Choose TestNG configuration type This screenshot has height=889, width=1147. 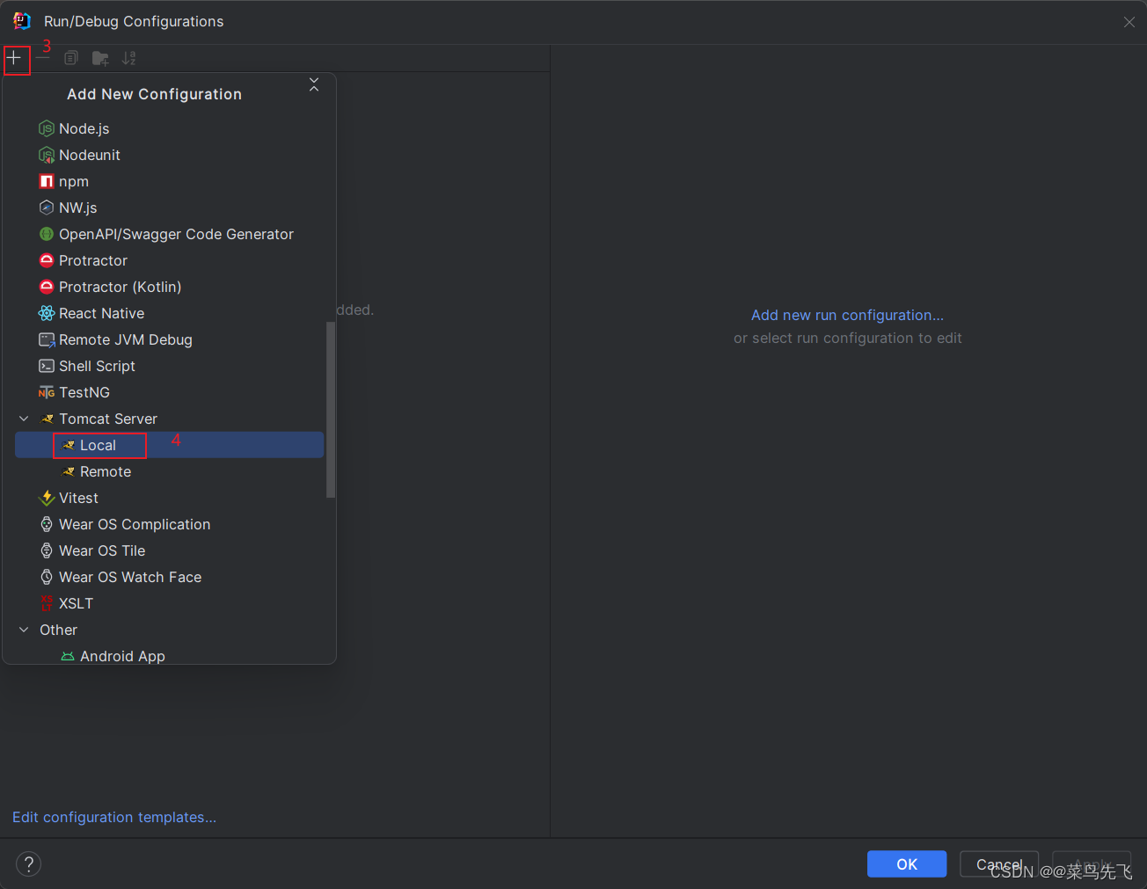170,392
